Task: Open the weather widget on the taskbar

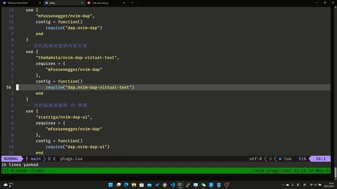Action: [x=8, y=185]
